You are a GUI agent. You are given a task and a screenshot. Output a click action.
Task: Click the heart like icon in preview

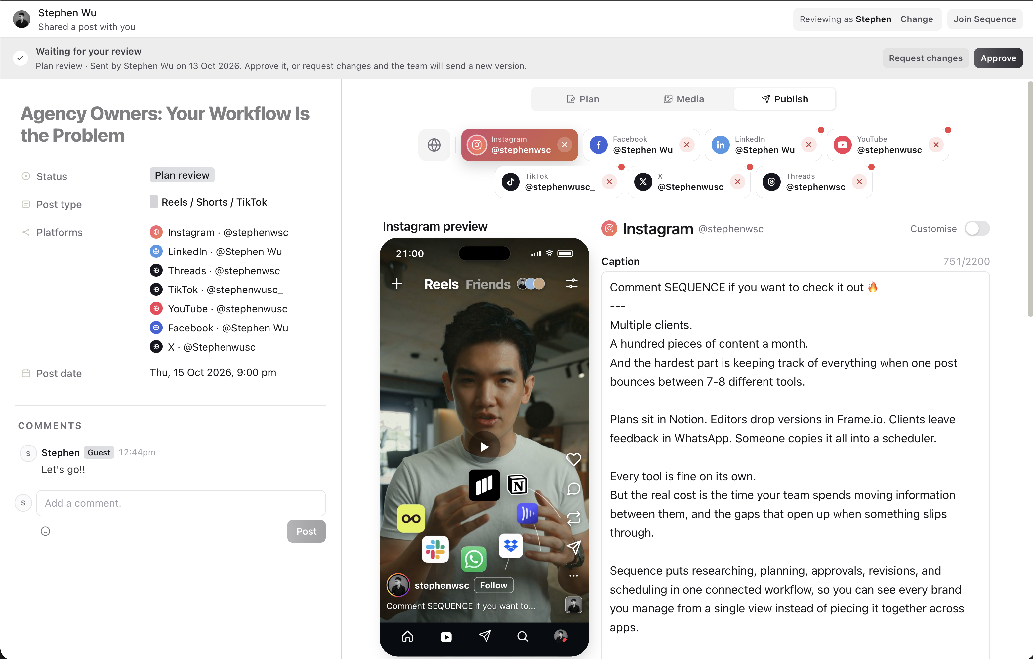[574, 459]
